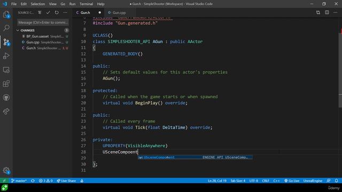Viewport: 342px width, 192px height.
Task: Open the Live Share activity bar view
Action: 6,111
